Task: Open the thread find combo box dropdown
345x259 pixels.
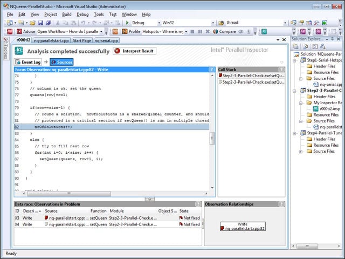Action: click(x=285, y=23)
